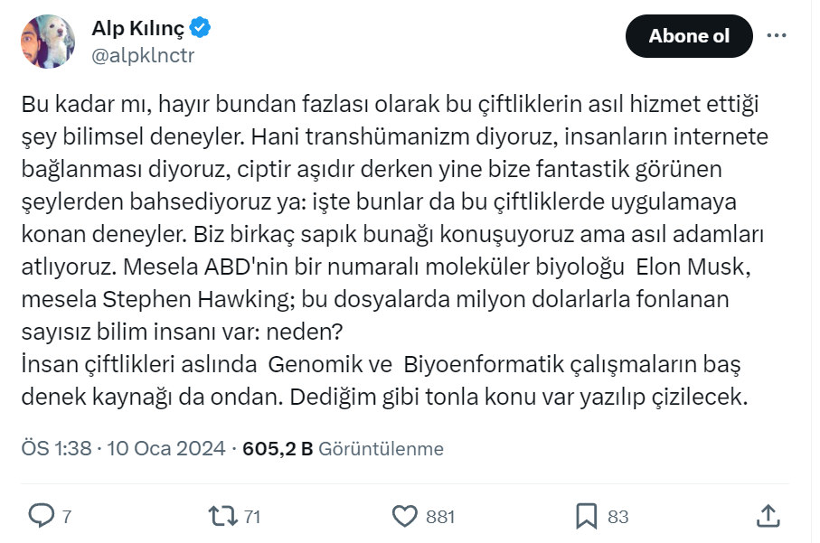This screenshot has height=543, width=820.
Task: Open the Alp Kılınç display name link
Action: tap(138, 28)
